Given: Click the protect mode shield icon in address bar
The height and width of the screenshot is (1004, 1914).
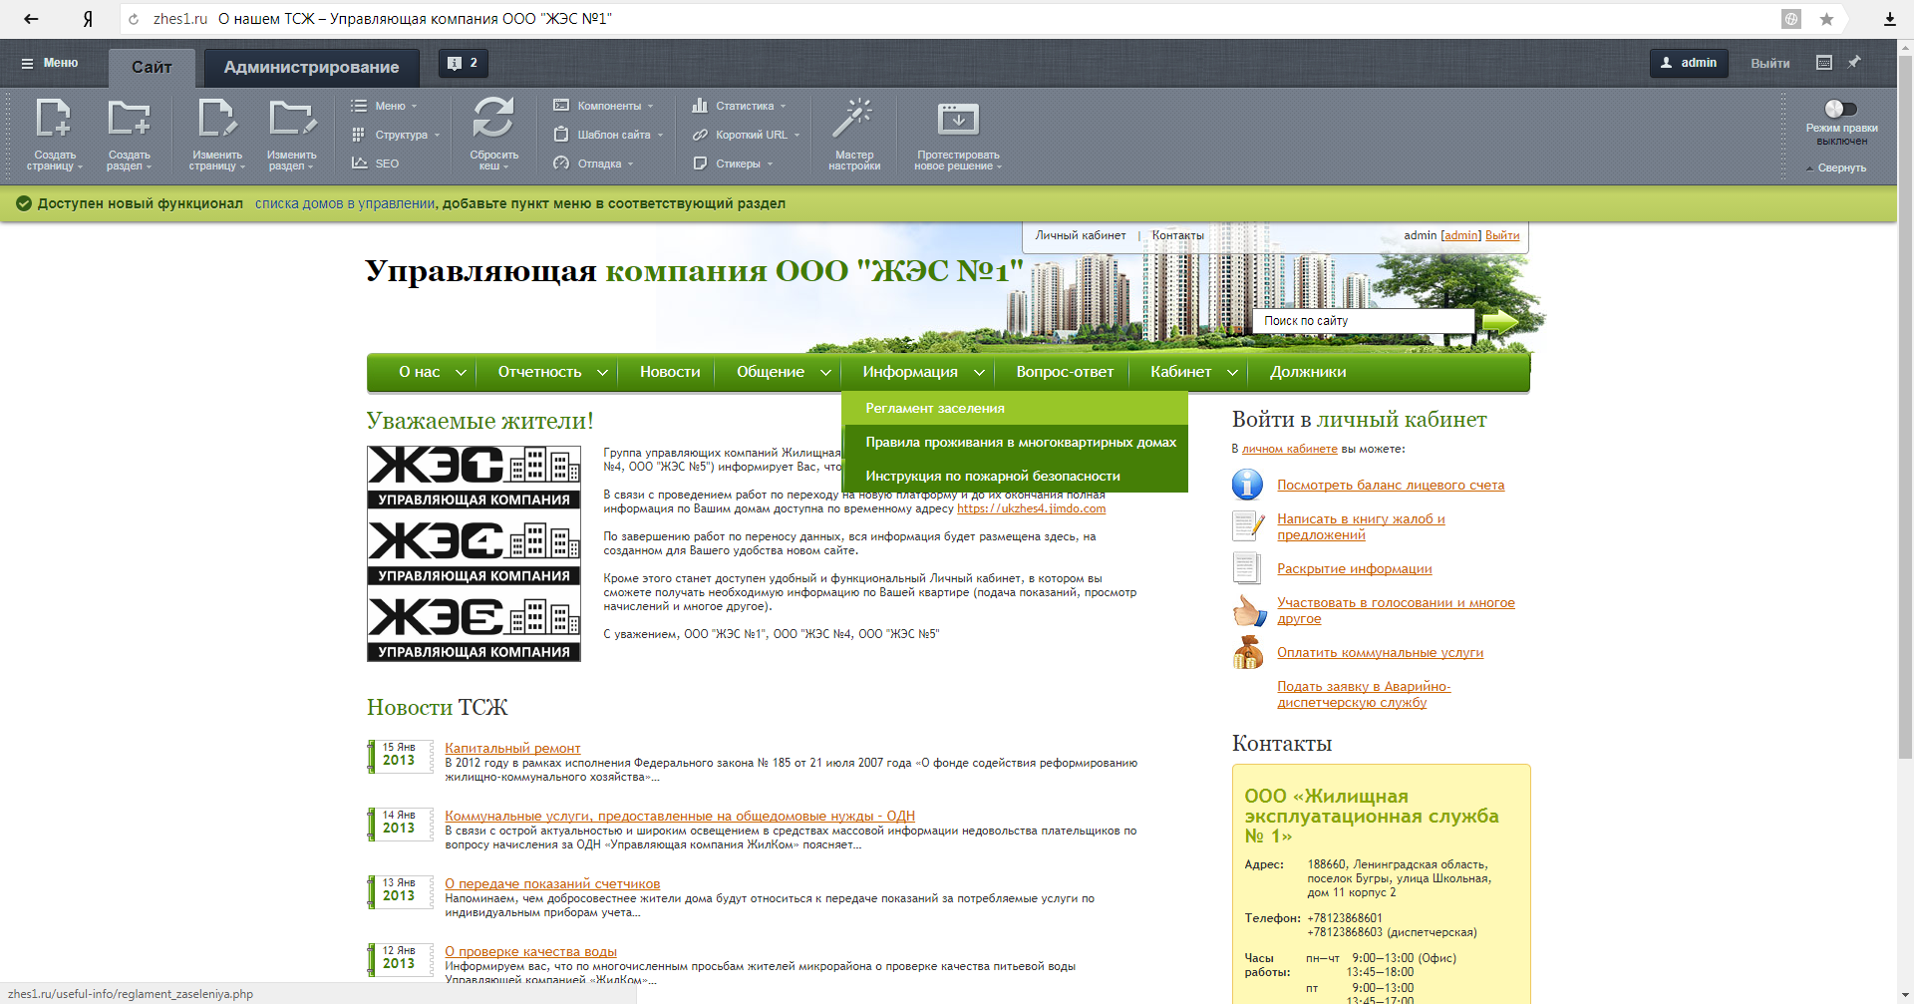Looking at the screenshot, I should click(x=1791, y=19).
